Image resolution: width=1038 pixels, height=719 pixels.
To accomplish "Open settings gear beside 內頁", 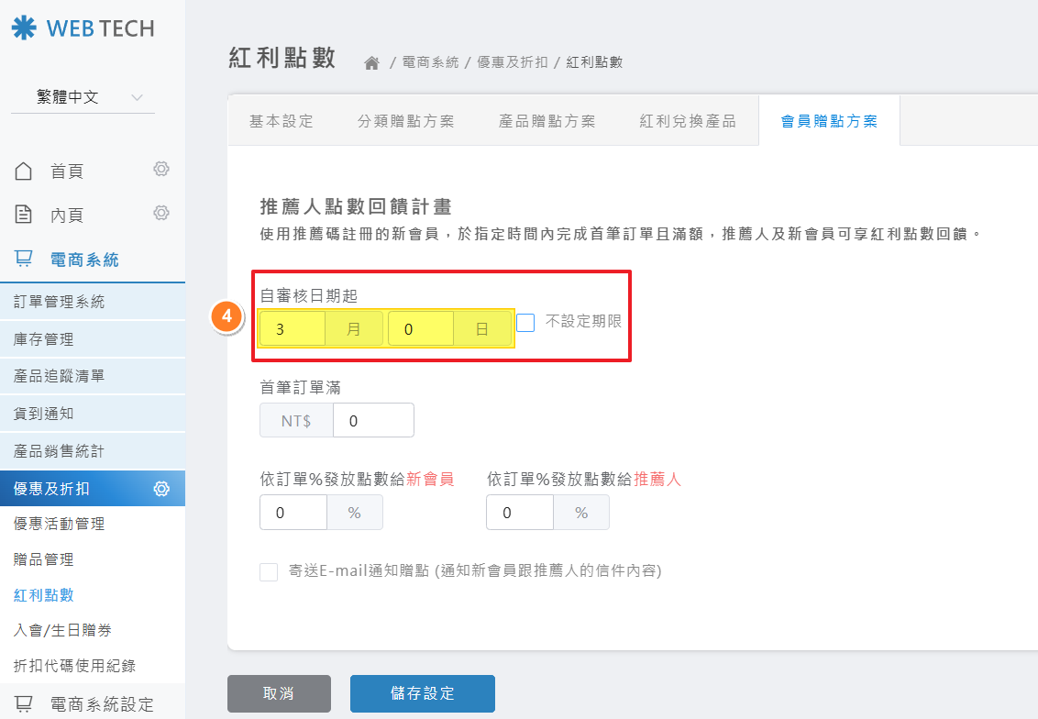I will point(161,213).
